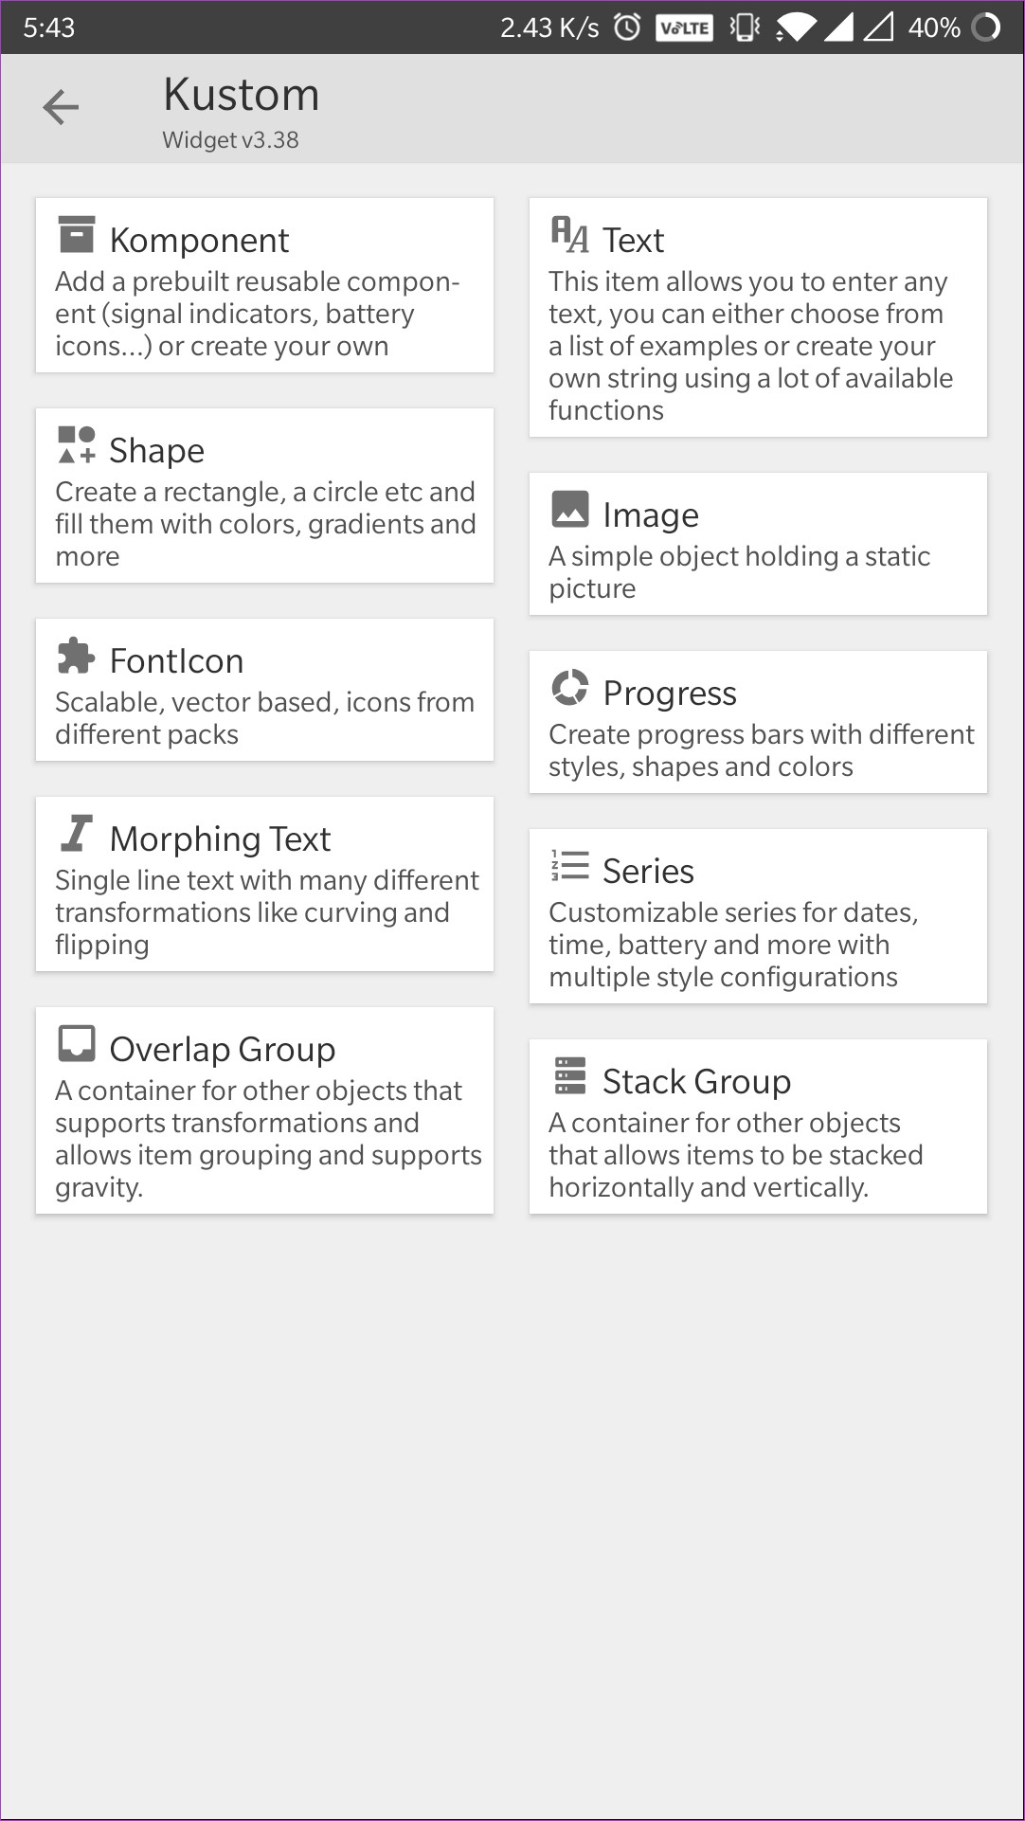Tap the Stack Group stacked rows icon

(x=570, y=1075)
